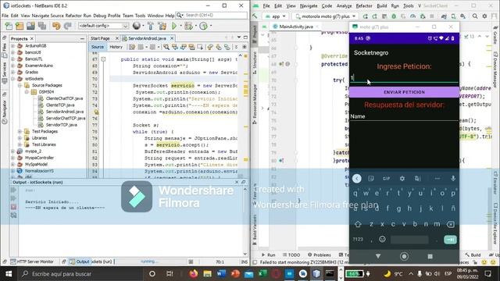Click New File icon in NetBeans toolbar
The height and width of the screenshot is (281, 500).
(x=9, y=26)
